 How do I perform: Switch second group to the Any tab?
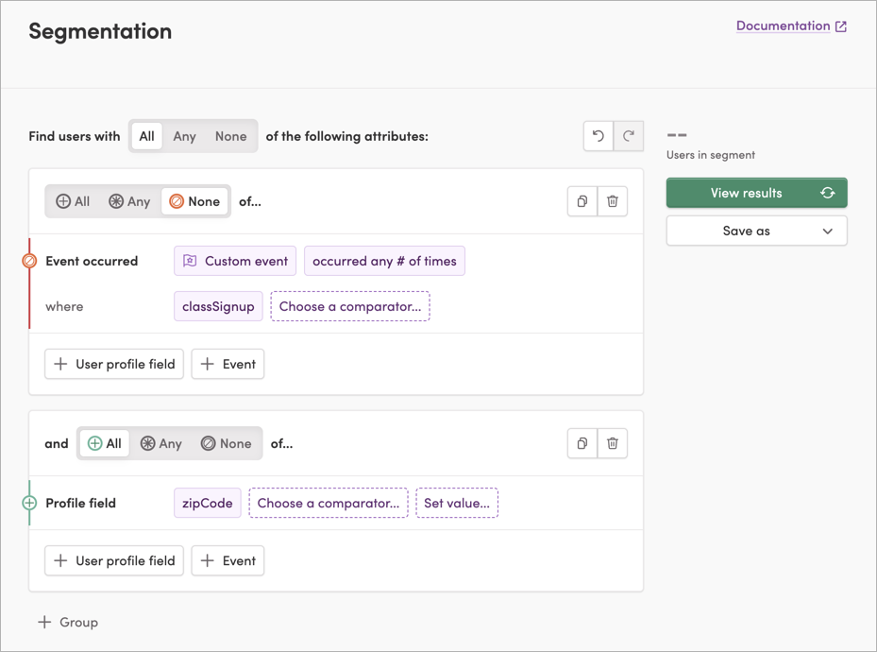point(160,443)
